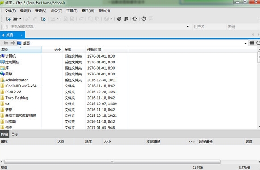Expand the path bar dropdown arrow
This screenshot has width=260, height=170.
245,43
